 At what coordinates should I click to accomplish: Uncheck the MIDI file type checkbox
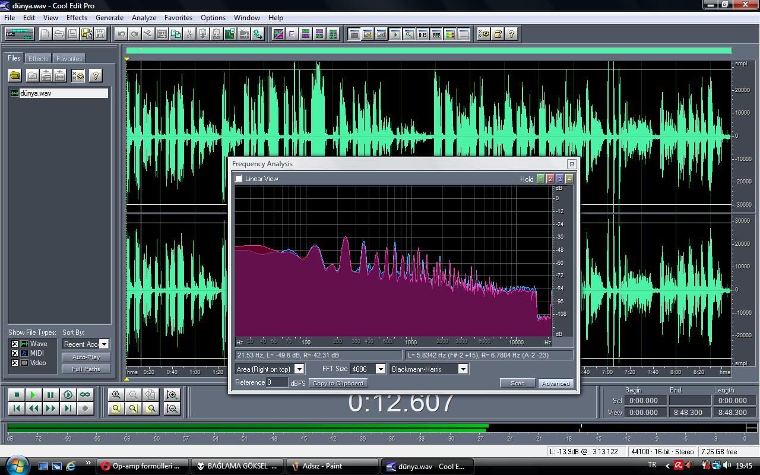click(15, 353)
